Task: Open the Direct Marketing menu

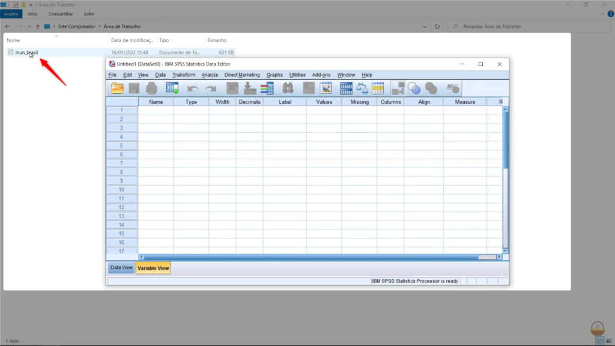Action: click(x=242, y=75)
